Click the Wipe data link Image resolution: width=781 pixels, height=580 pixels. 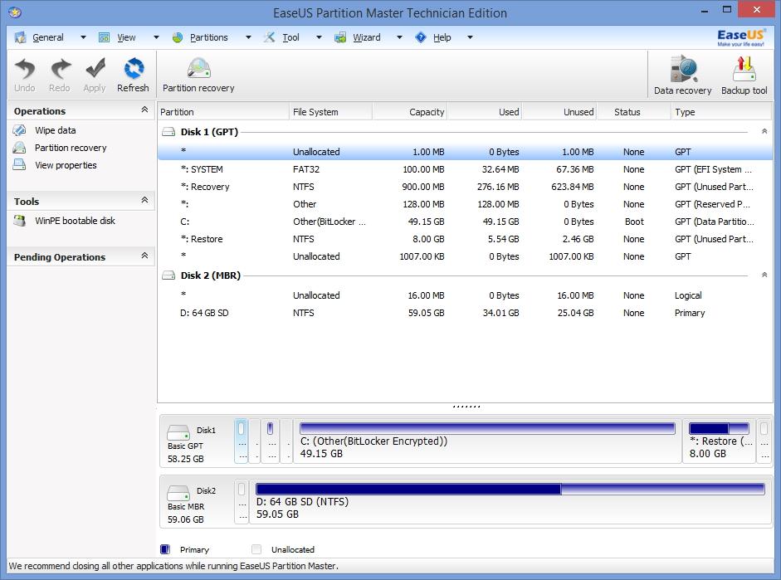(x=56, y=130)
